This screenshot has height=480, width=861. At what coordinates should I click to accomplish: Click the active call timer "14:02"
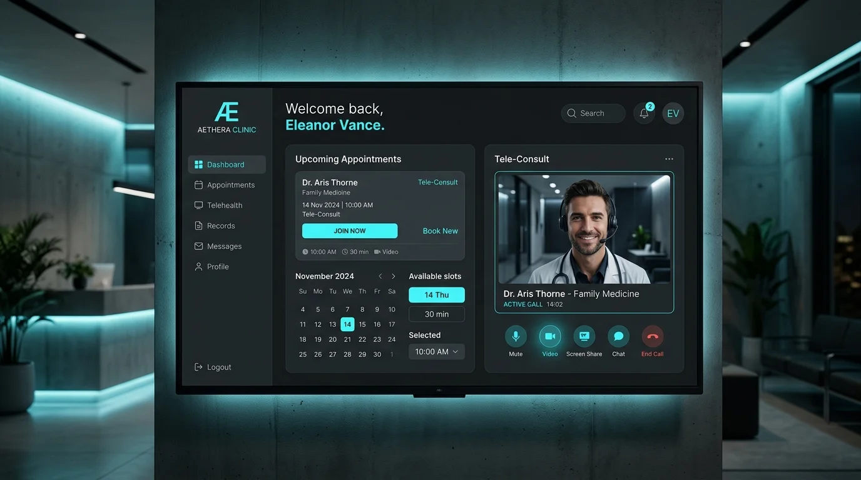click(x=554, y=305)
